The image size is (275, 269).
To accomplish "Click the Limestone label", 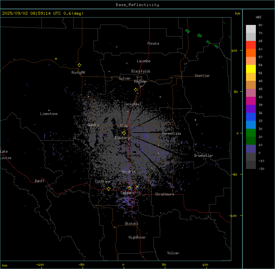I will (49, 114).
